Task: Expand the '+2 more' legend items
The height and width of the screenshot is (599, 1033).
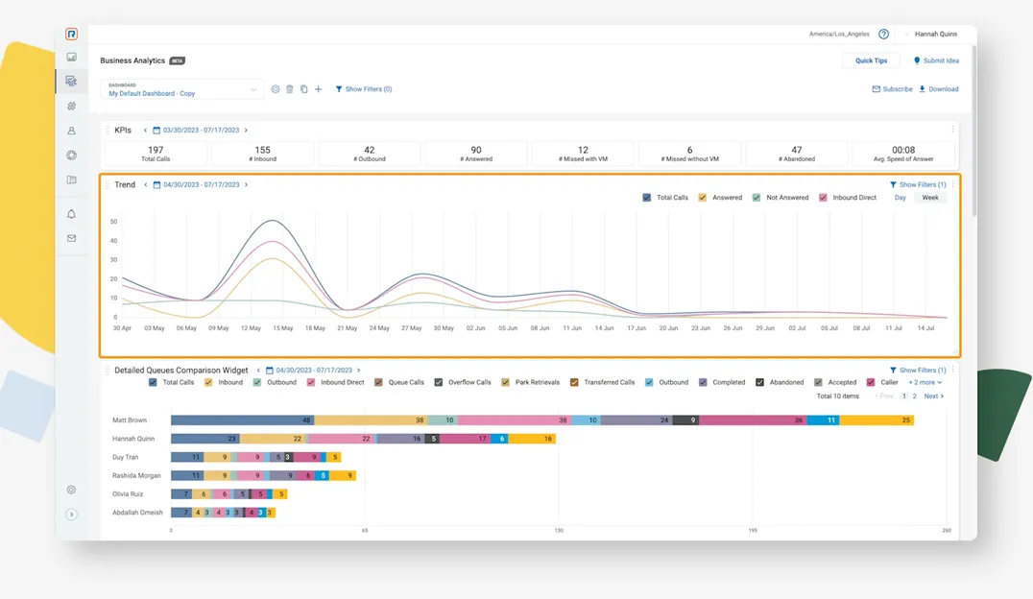Action: [925, 382]
